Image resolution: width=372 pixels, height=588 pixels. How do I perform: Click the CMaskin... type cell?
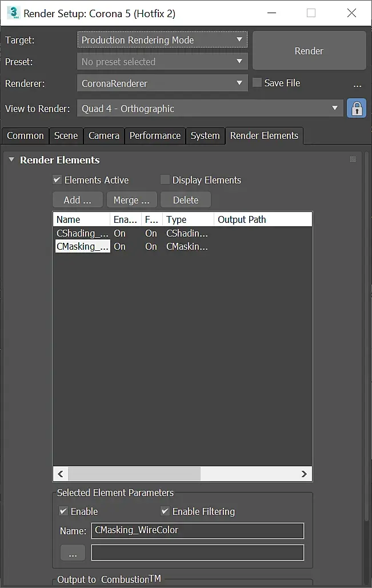click(187, 246)
